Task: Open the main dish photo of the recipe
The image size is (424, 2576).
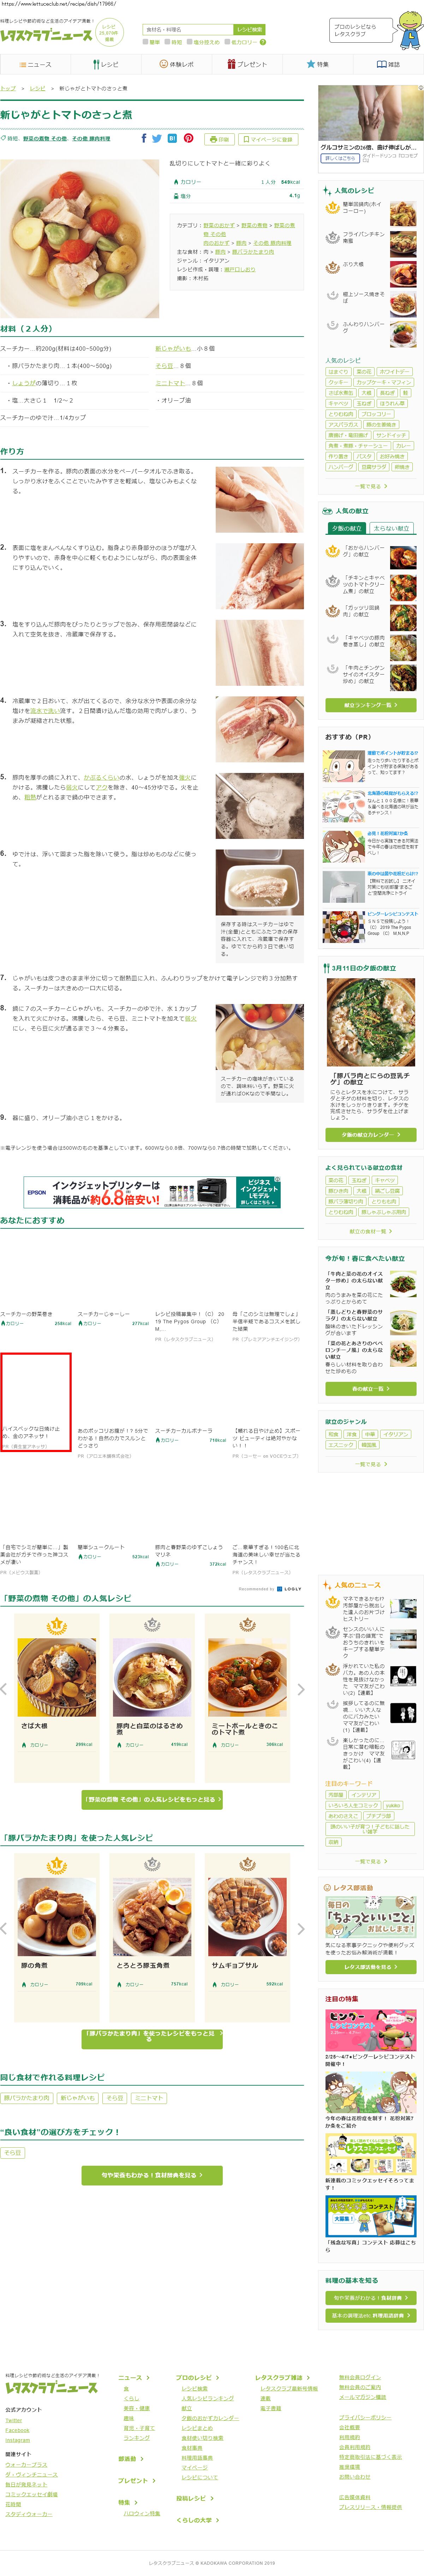Action: [80, 238]
